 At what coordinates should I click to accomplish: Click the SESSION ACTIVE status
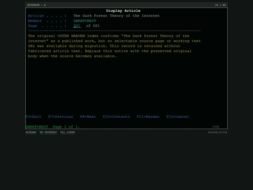tap(217, 132)
